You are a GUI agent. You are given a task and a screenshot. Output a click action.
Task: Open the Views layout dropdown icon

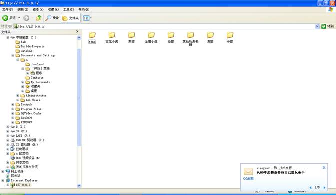click(x=87, y=18)
